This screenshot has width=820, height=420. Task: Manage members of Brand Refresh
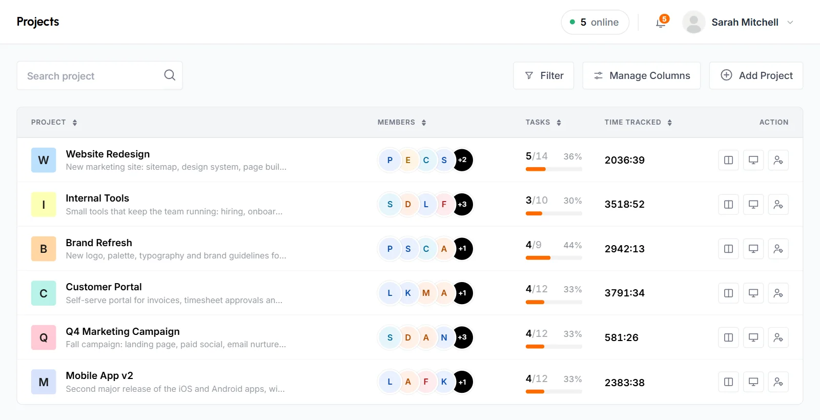(x=778, y=249)
